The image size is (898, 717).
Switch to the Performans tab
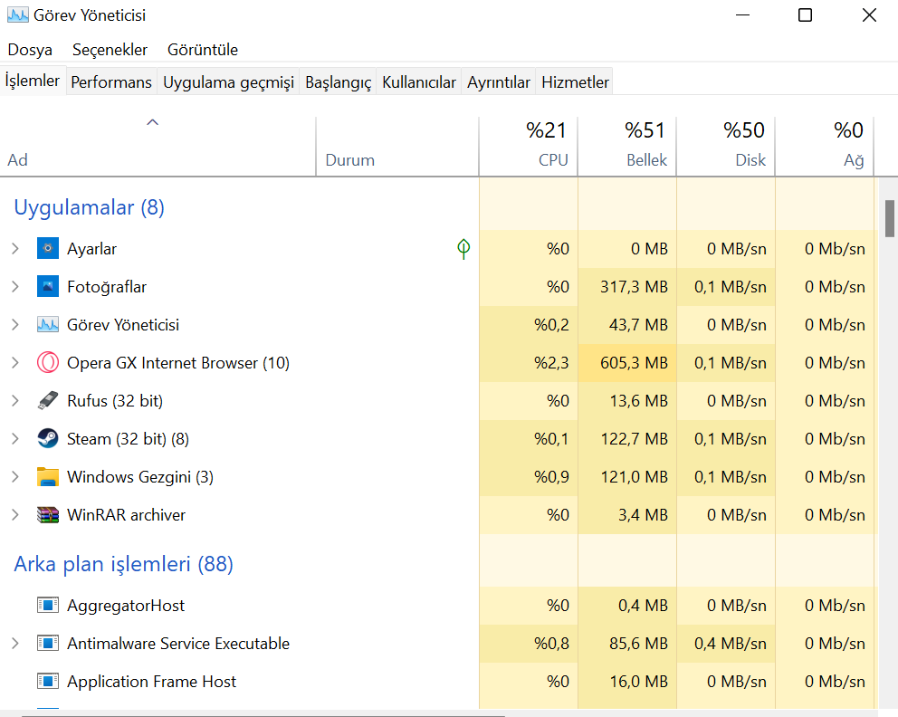coord(111,82)
